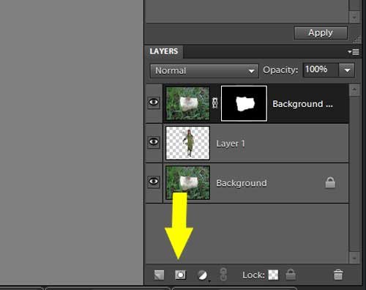The height and width of the screenshot is (290, 366).
Task: Click the lock all padlock icon in the bottom toolbar
Action: (291, 275)
